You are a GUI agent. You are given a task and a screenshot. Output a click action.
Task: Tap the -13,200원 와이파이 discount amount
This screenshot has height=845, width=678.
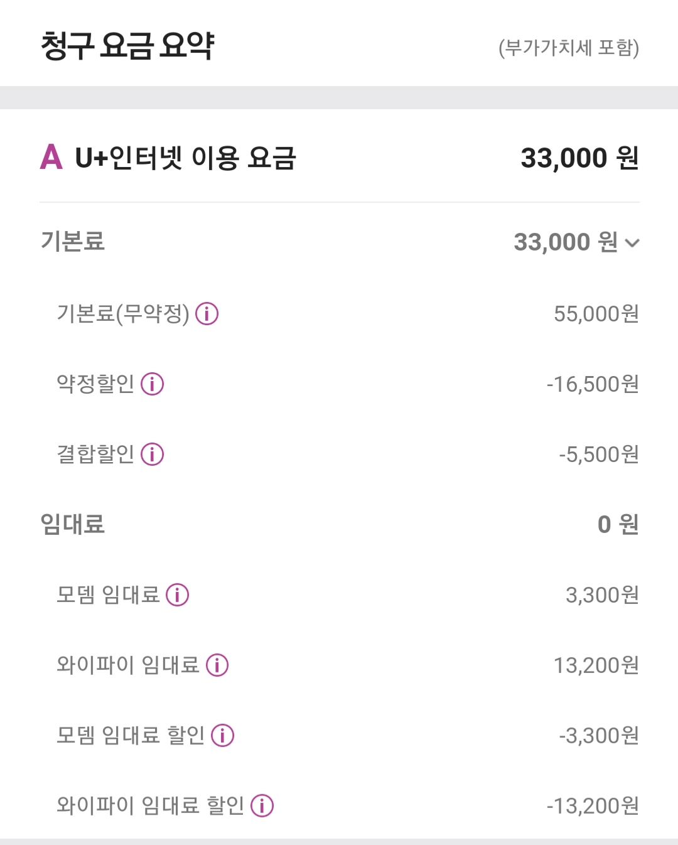point(592,806)
